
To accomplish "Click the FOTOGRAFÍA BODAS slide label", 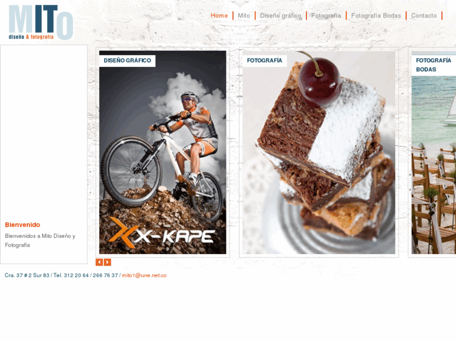I will point(433,65).
